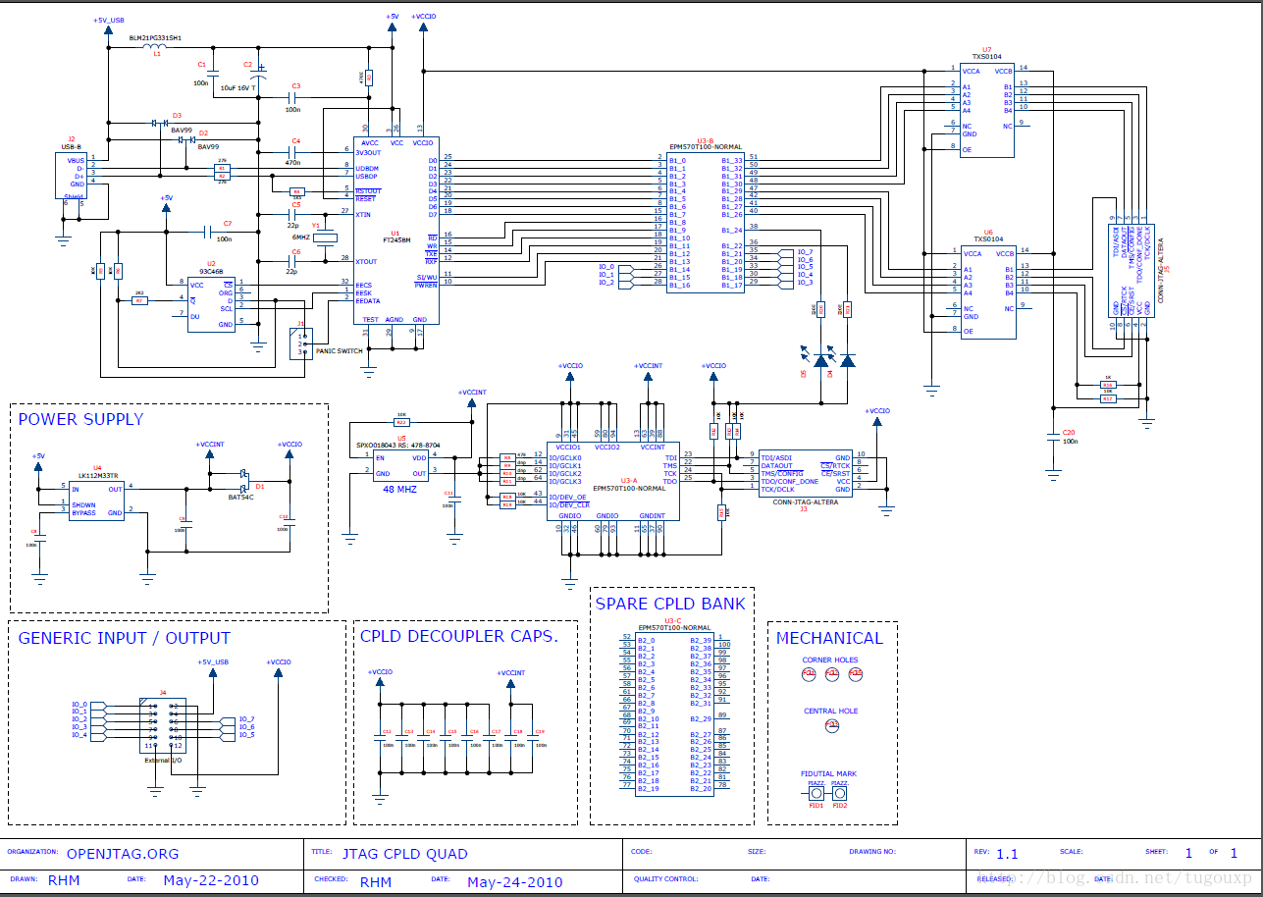Screen dimensions: 1263x897
Task: Click the FIDUTIAL MARK label
Action: click(829, 773)
